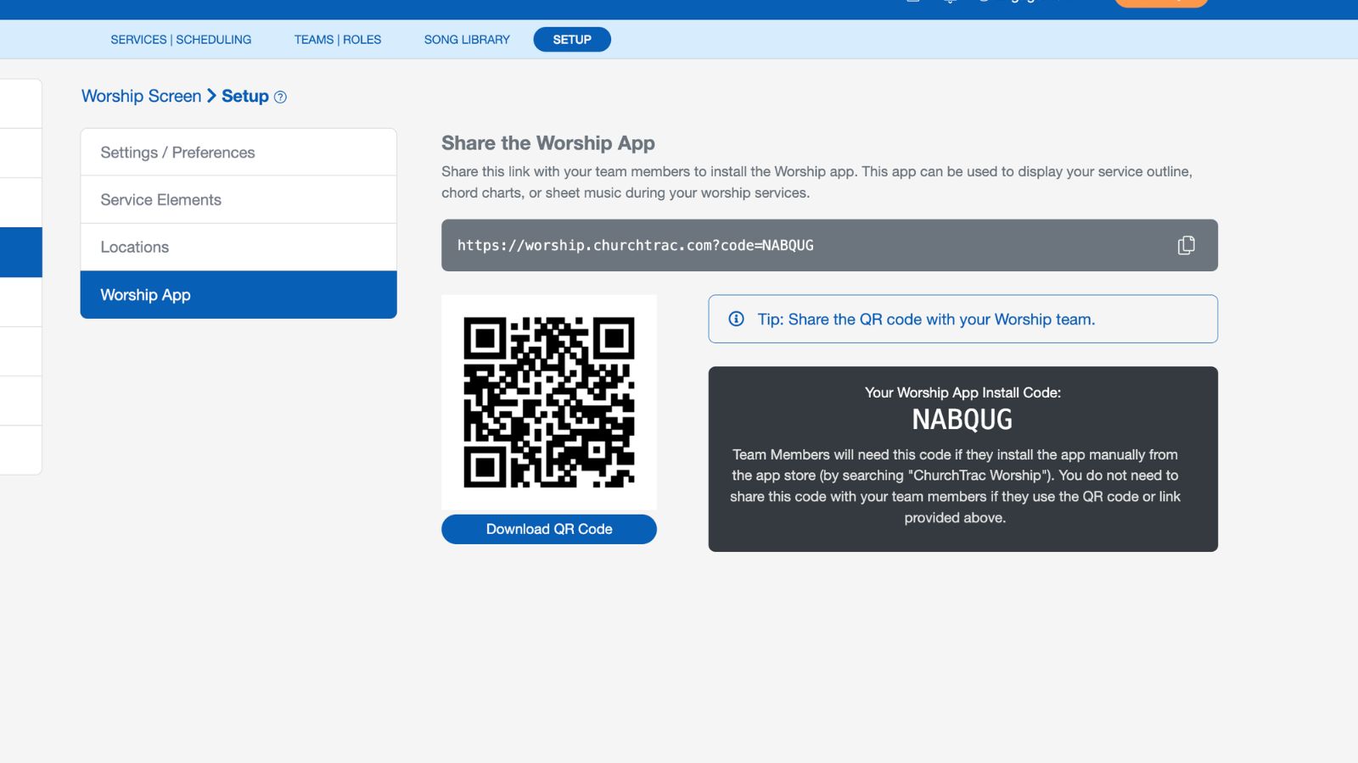Viewport: 1358px width, 763px height.
Task: Copy the Worship app link to clipboard
Action: pyautogui.click(x=1186, y=245)
